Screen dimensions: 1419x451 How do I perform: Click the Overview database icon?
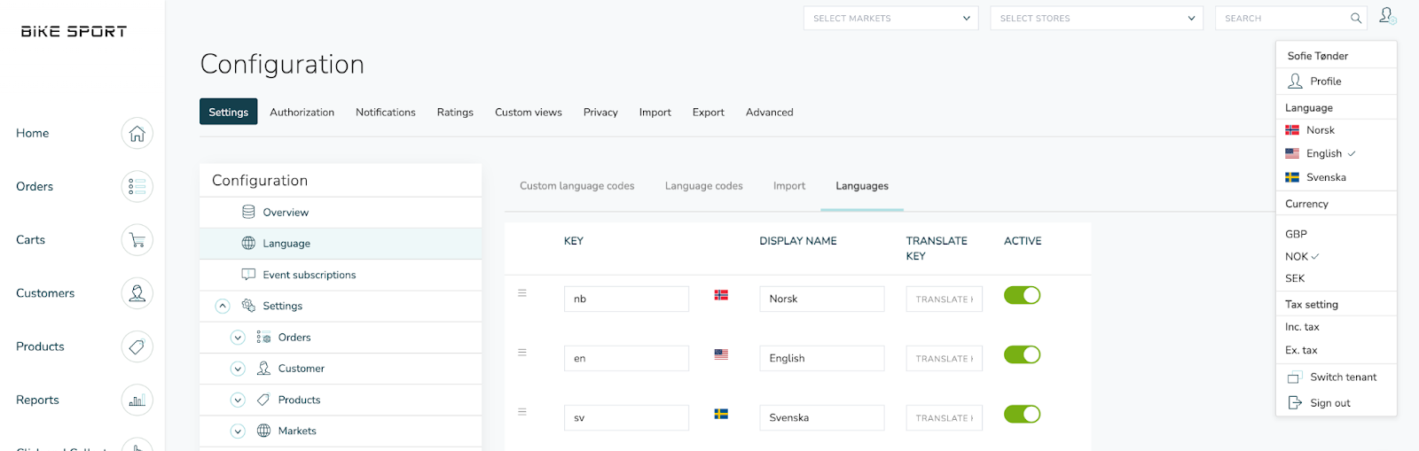point(248,212)
